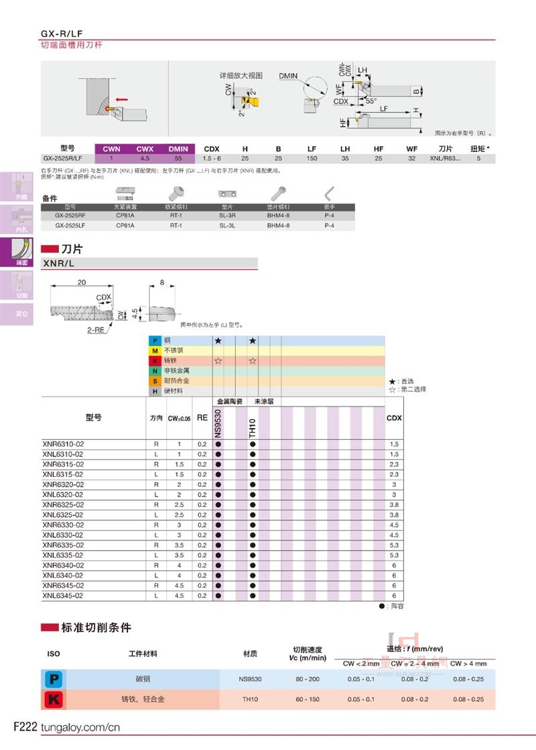Click the grey H hard material icon
Screen dimensions: 536x750
tap(155, 391)
